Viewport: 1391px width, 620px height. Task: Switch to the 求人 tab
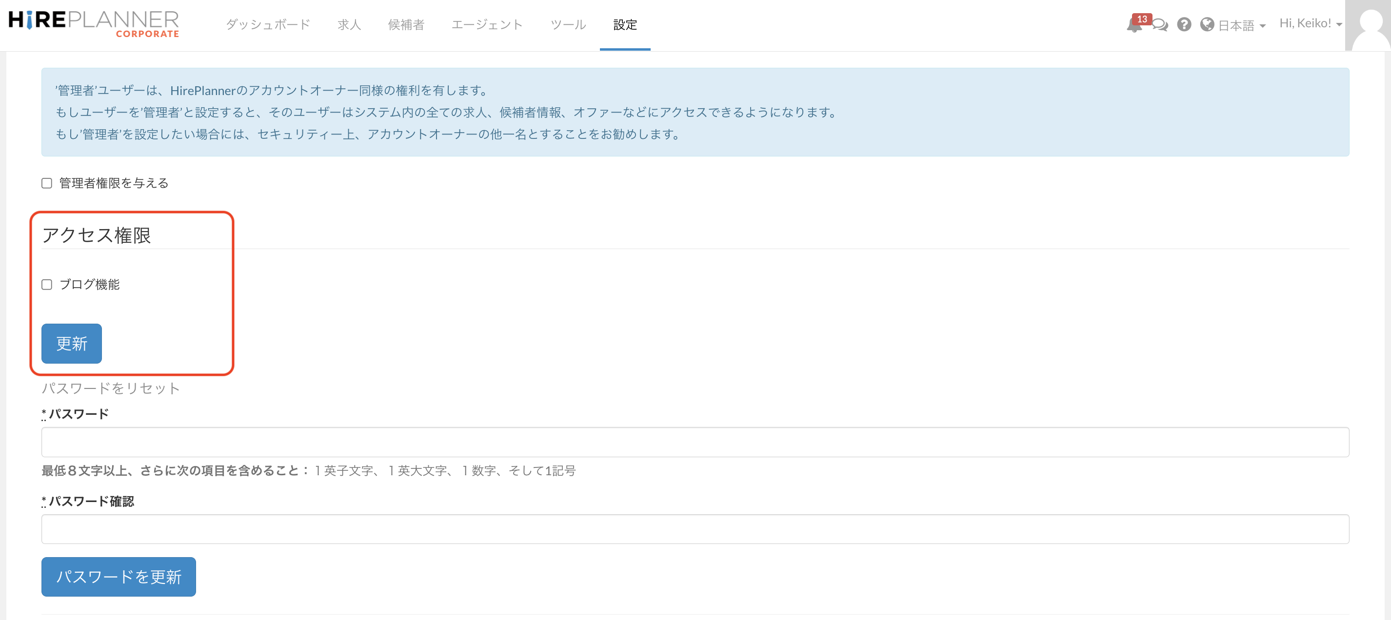click(348, 24)
